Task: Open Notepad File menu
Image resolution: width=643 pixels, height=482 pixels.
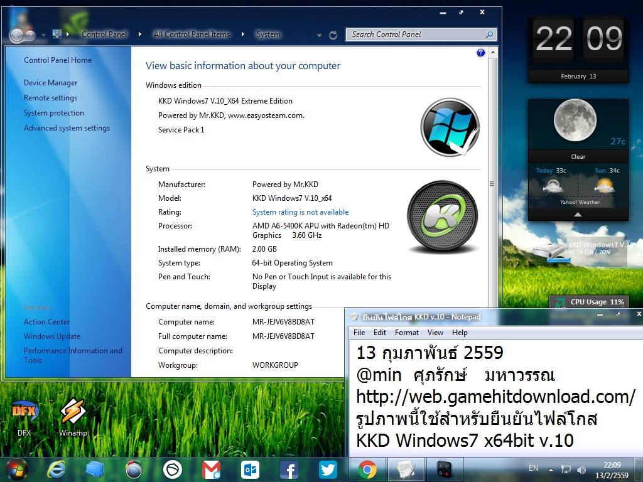Action: click(x=359, y=333)
